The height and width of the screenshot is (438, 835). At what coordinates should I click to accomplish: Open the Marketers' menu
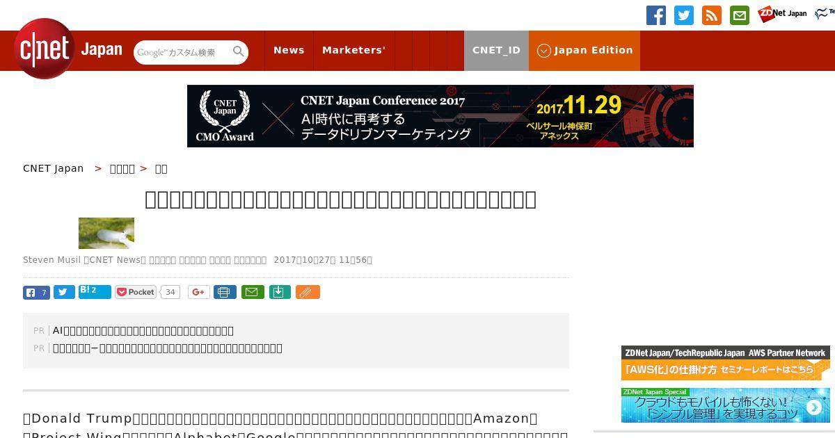point(353,50)
